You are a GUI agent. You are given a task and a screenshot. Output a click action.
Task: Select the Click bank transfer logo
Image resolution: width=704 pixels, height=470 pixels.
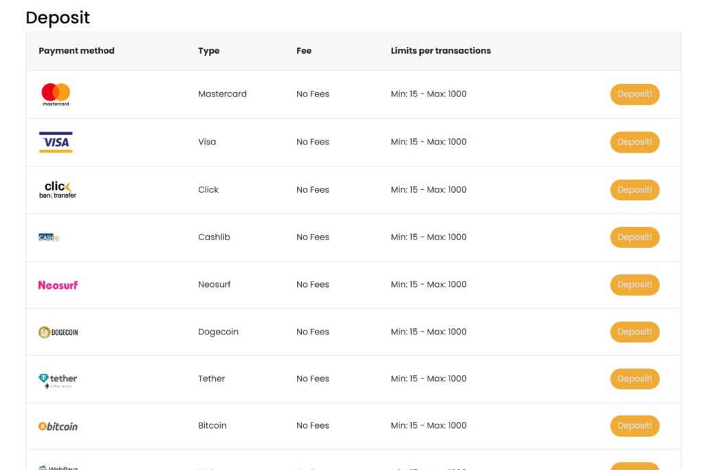(58, 189)
